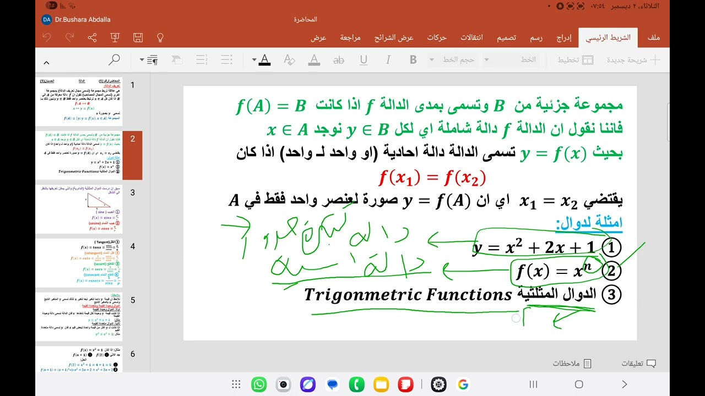Image resolution: width=705 pixels, height=396 pixels.
Task: Click the المحاضرة document title
Action: click(x=306, y=20)
